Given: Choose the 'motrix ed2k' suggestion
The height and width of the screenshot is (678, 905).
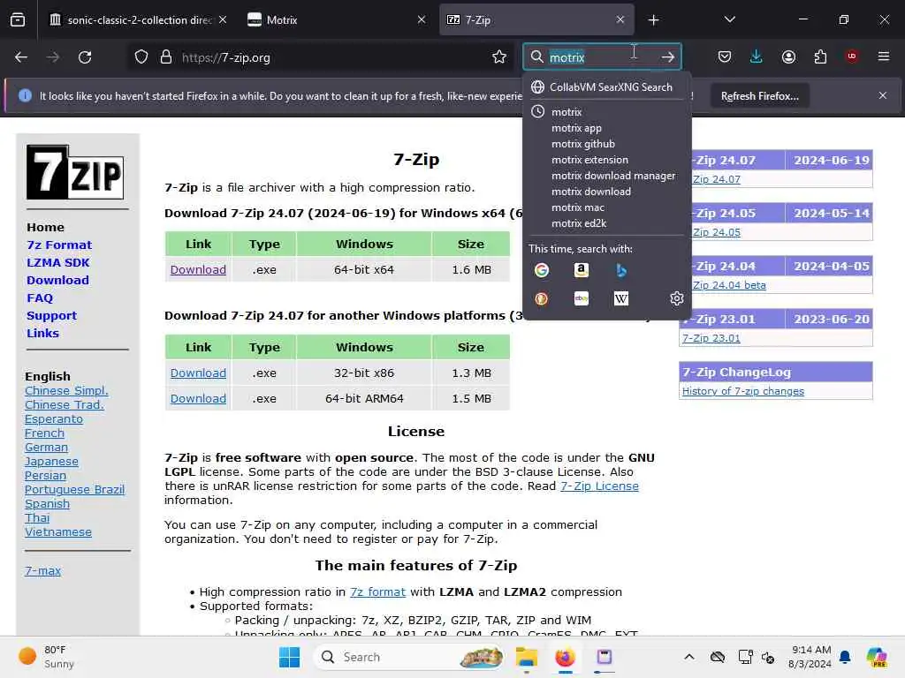Looking at the screenshot, I should point(578,223).
